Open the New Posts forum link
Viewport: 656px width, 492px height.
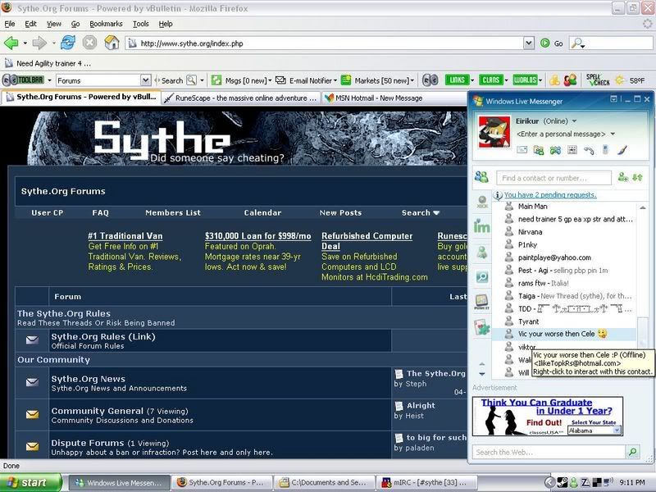[x=340, y=212]
